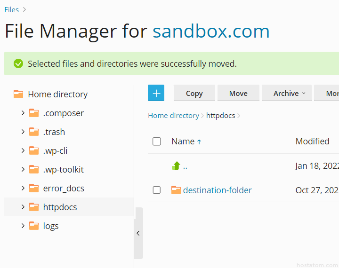339x268 pixels.
Task: Click the .trash folder icon
Action: pyautogui.click(x=34, y=132)
